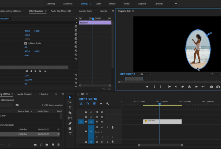This screenshot has width=221, height=149.
Task: Select the Slip tool
Action: point(70,118)
